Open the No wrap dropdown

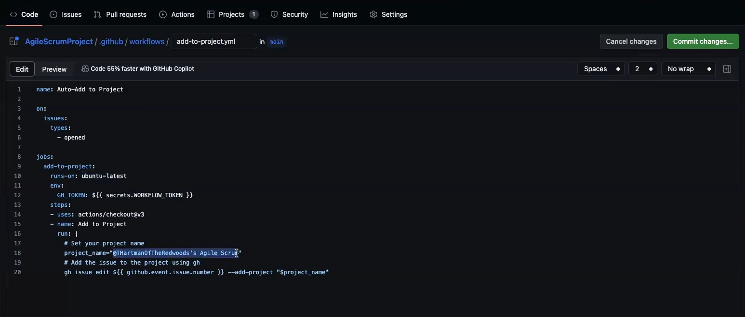point(688,69)
